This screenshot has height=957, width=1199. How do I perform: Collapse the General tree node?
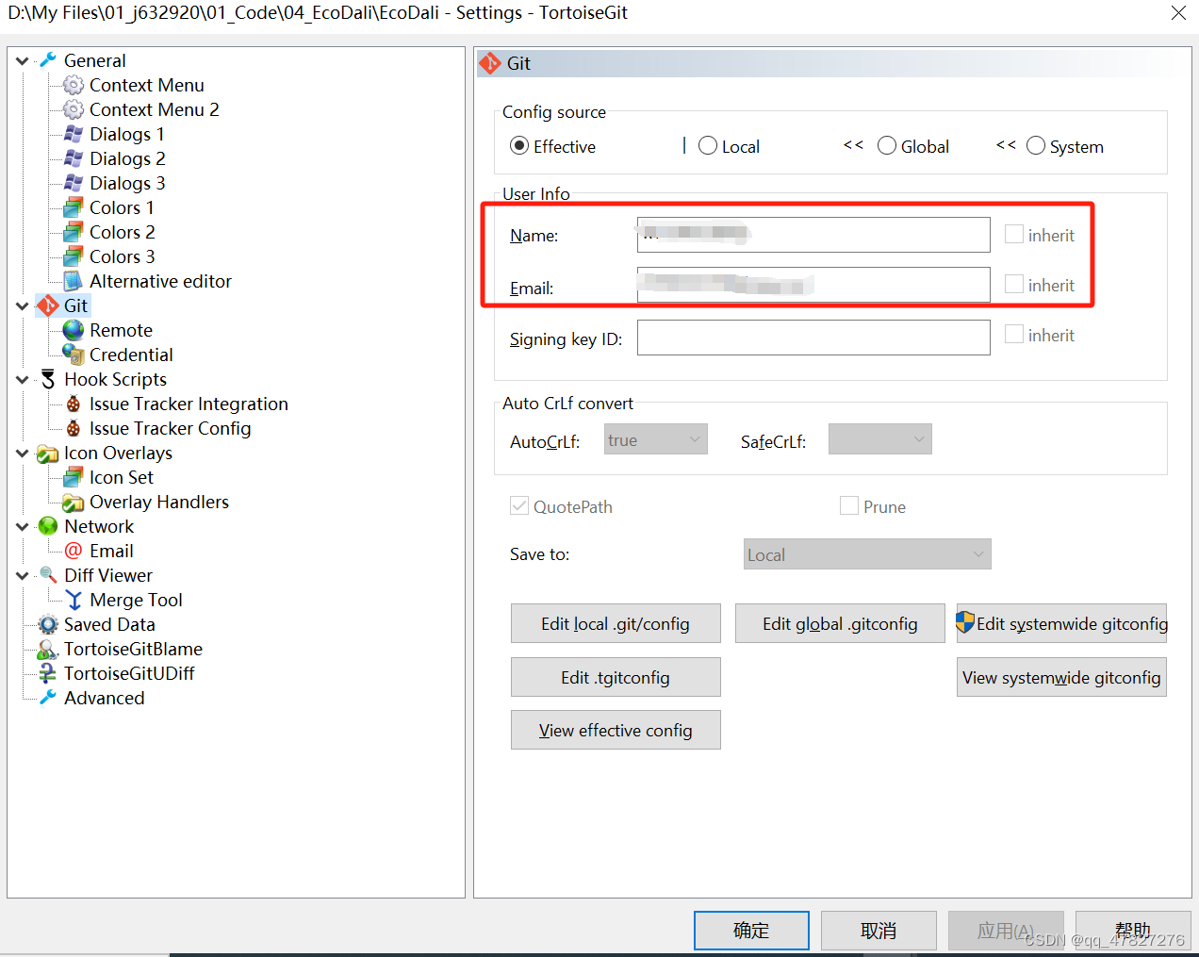[23, 60]
